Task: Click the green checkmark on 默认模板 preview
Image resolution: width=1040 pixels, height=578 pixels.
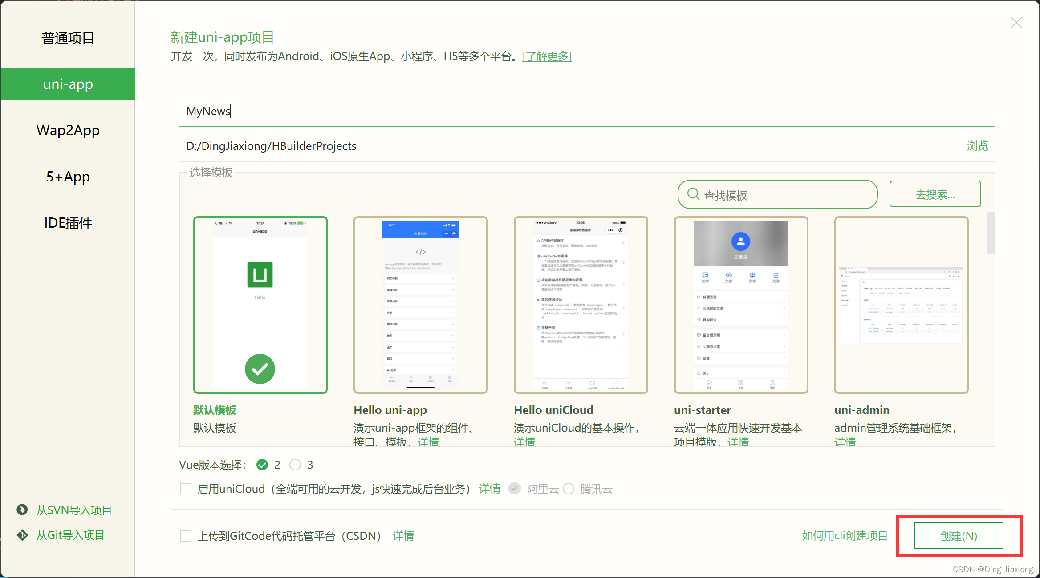Action: pyautogui.click(x=260, y=369)
